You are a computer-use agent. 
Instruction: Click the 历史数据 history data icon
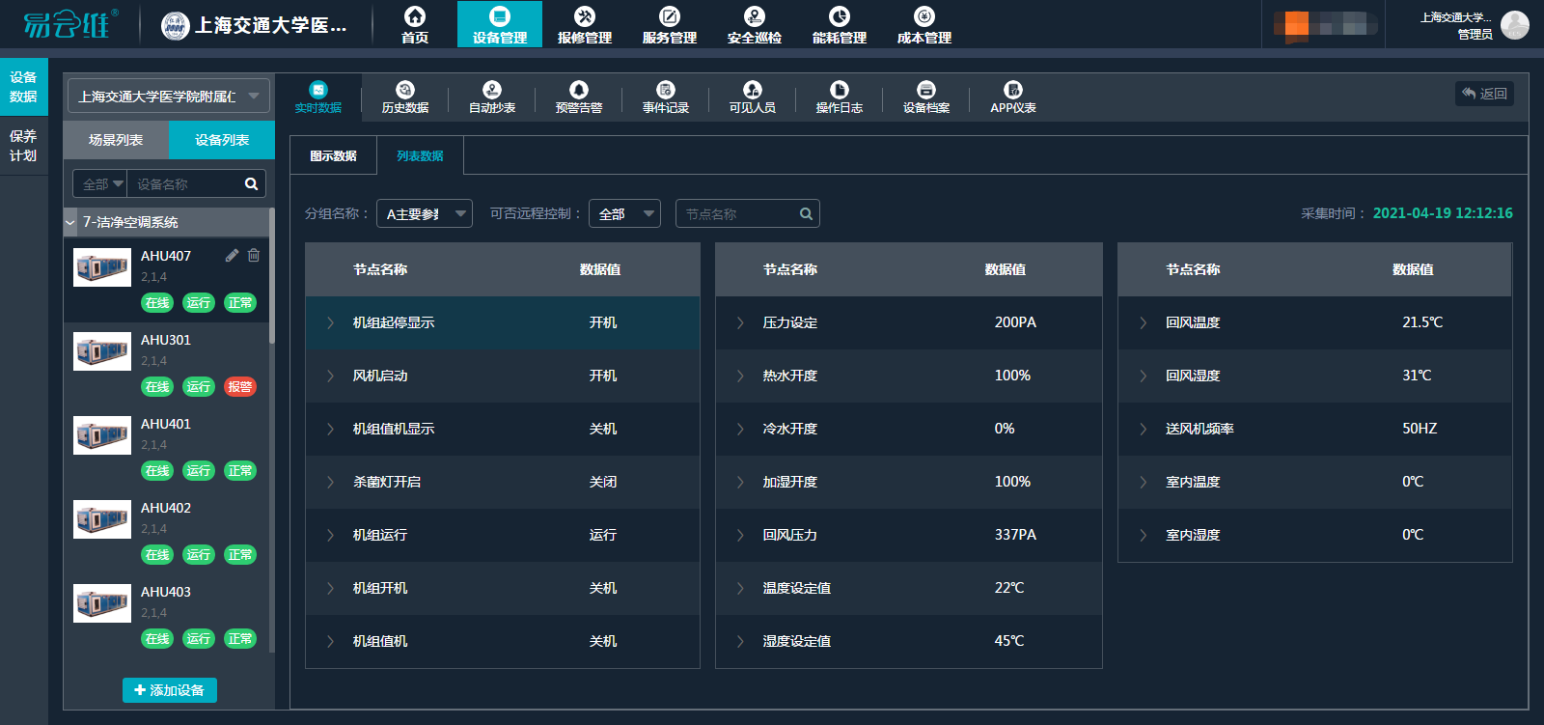[405, 91]
